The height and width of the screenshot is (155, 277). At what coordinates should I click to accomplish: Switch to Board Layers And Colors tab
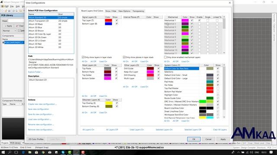[92, 11]
